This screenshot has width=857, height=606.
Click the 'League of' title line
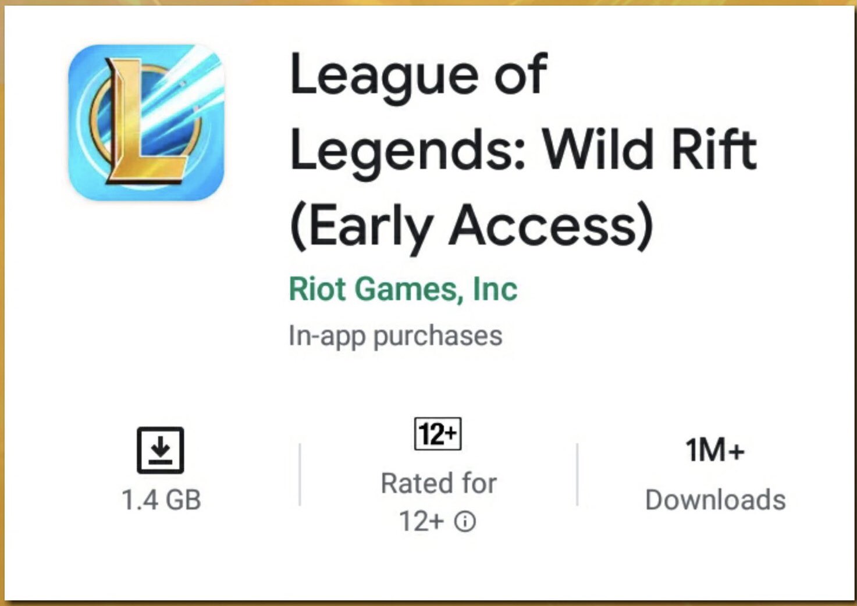pyautogui.click(x=418, y=74)
